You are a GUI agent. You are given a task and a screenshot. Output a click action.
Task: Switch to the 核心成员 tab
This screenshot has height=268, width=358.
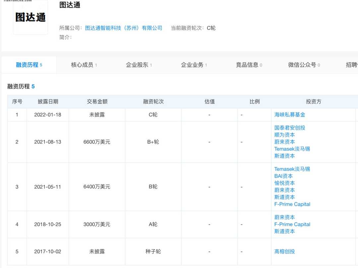click(x=84, y=65)
